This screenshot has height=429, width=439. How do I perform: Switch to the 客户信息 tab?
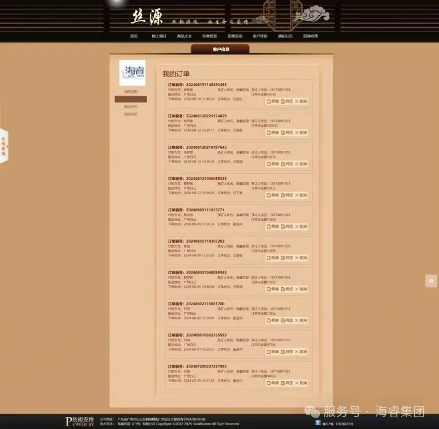coord(220,49)
